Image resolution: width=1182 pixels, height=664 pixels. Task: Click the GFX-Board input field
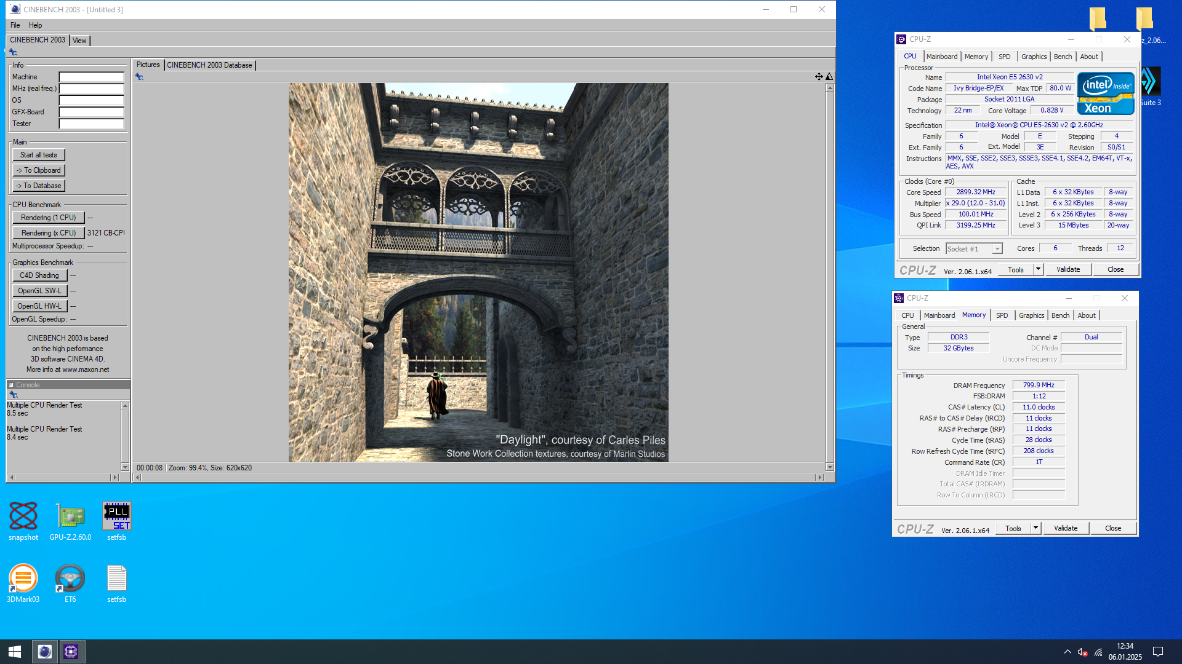coord(91,113)
